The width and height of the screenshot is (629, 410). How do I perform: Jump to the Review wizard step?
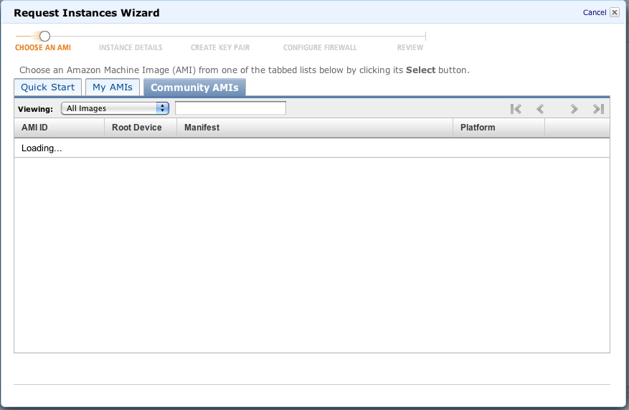pos(410,48)
